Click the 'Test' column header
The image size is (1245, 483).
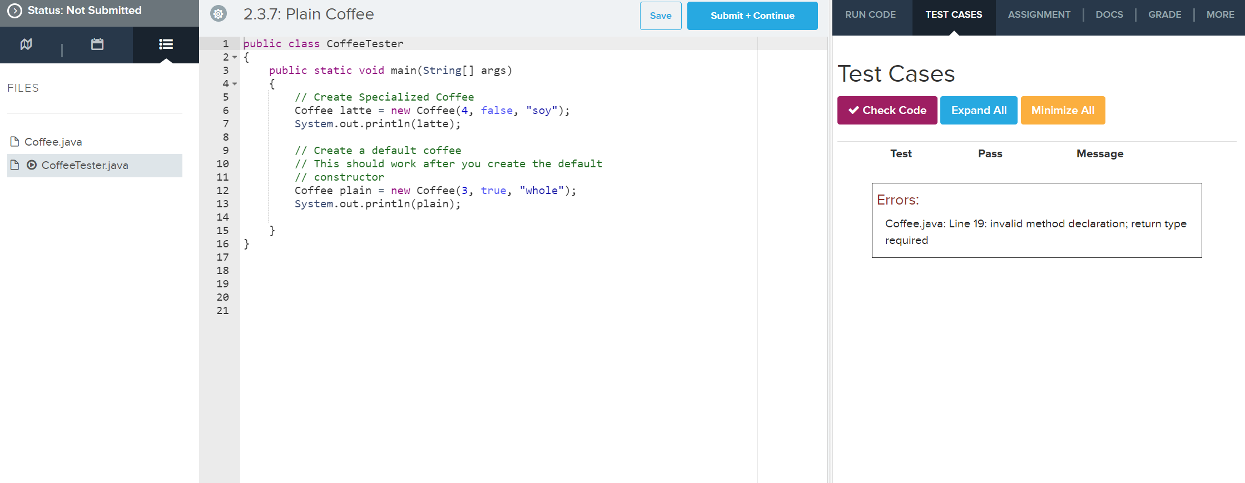pyautogui.click(x=901, y=154)
